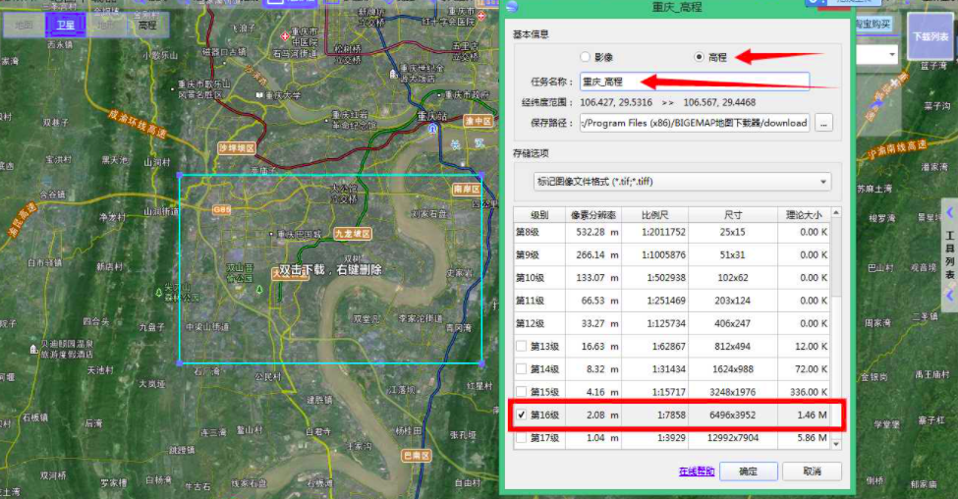Click the BIGEMAP globe icon in dialog title

512,6
